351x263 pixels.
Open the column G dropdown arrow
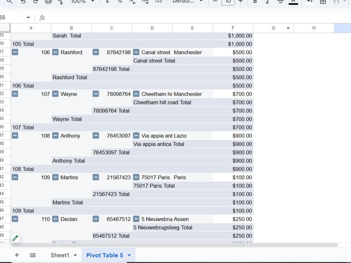pos(288,28)
